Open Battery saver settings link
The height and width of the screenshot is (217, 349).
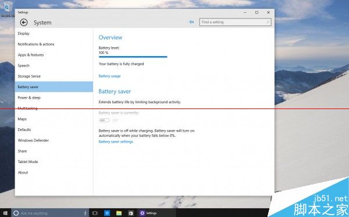click(x=116, y=142)
